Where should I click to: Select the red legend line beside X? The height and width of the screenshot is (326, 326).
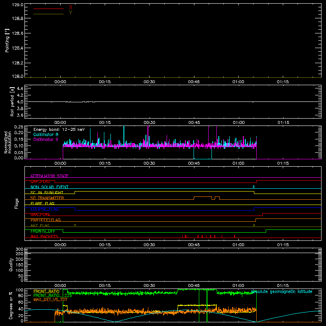click(x=48, y=9)
